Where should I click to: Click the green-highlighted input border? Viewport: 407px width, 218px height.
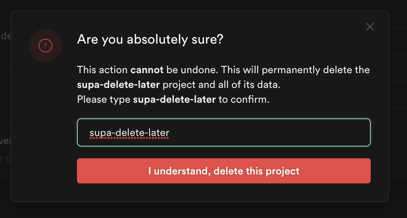pos(223,120)
